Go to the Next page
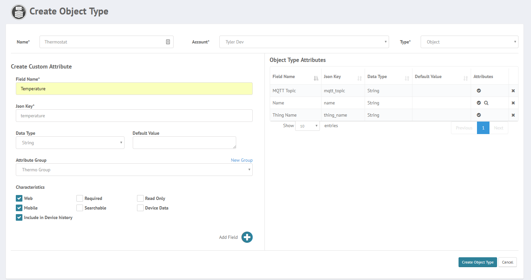This screenshot has height=280, width=531. (499, 128)
